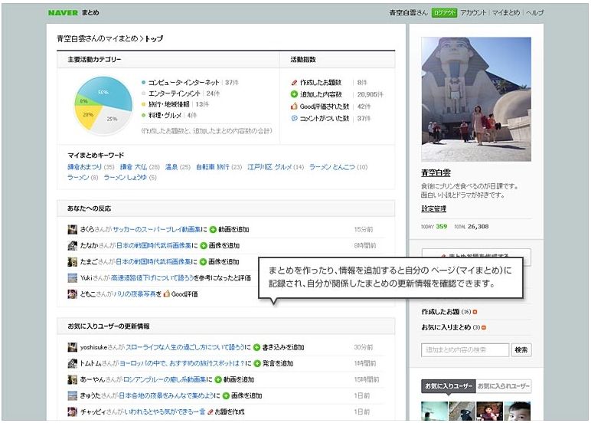Click the orange badge beside 作成したお題
This screenshot has height=423, width=591.
(x=475, y=312)
